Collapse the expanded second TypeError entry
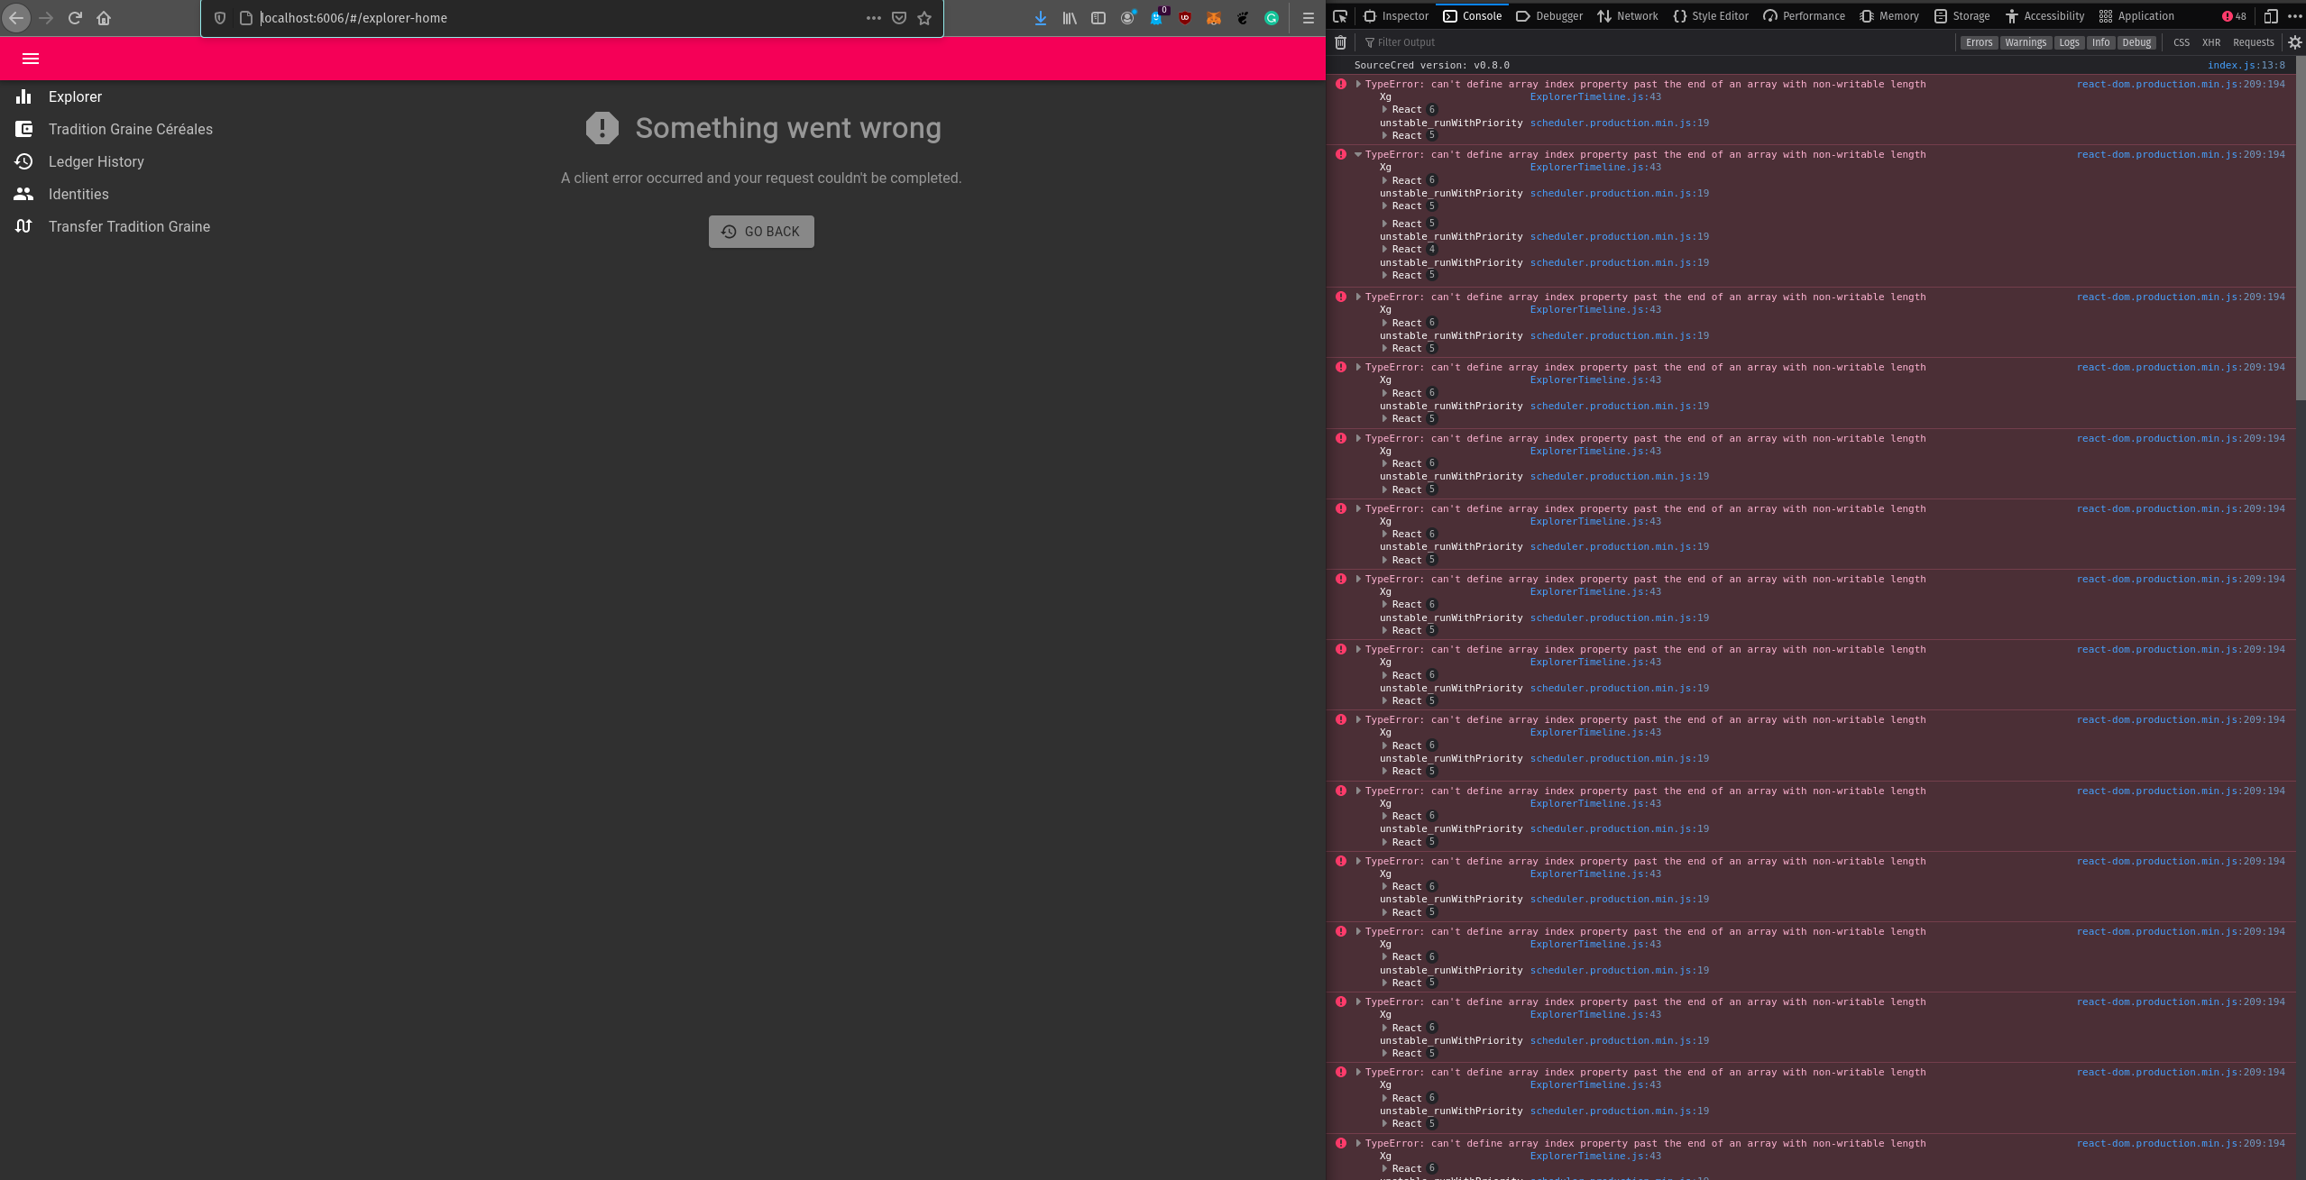2306x1180 pixels. click(1359, 154)
